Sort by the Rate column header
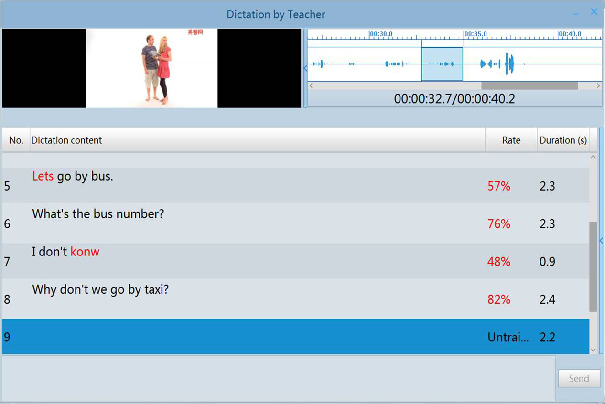The image size is (605, 404). point(511,140)
